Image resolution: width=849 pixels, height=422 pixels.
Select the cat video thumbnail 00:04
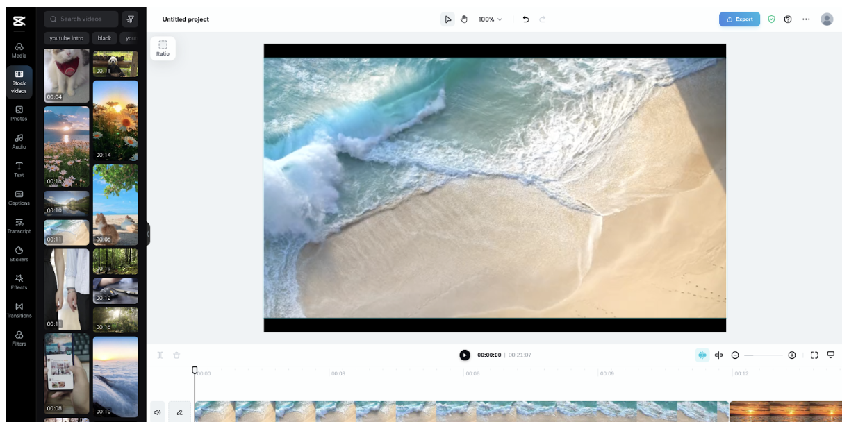67,76
